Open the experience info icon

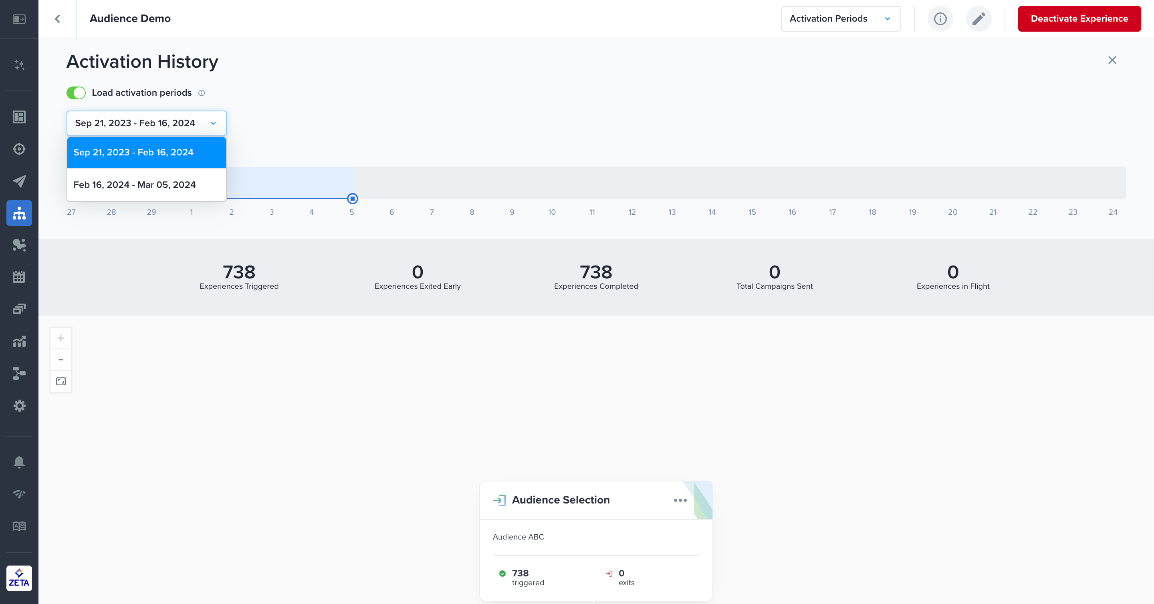(x=940, y=19)
